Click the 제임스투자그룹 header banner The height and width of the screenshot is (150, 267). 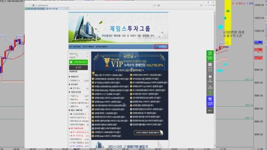click(118, 28)
